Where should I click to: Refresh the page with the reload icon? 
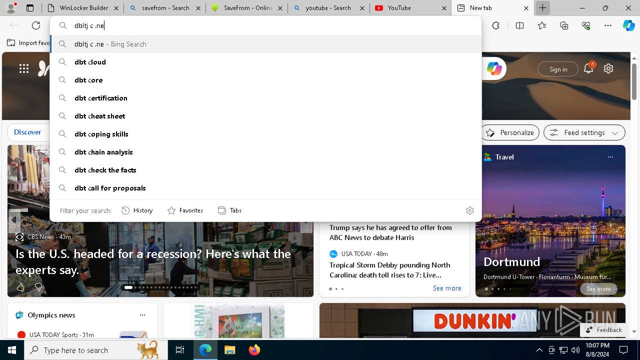point(36,25)
